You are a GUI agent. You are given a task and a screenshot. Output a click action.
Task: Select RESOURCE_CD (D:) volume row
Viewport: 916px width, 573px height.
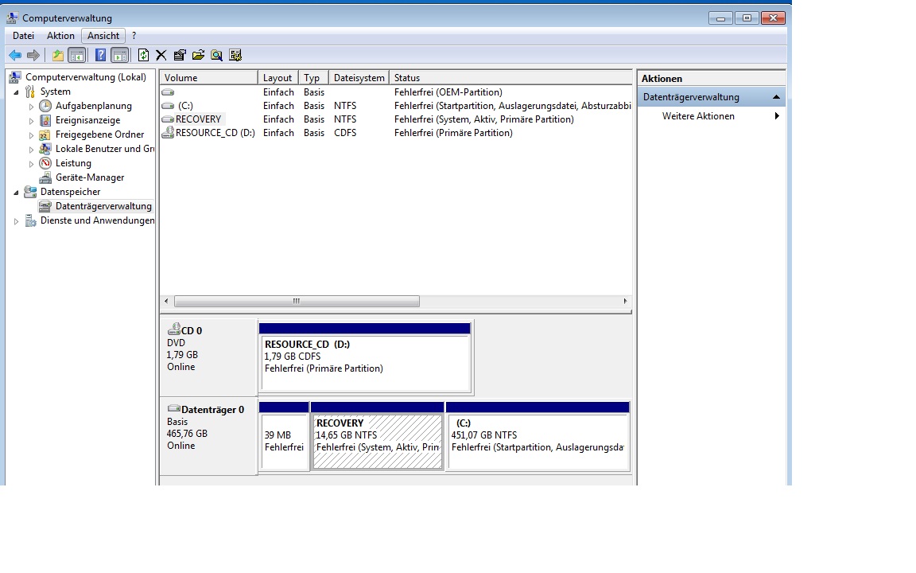(395, 133)
